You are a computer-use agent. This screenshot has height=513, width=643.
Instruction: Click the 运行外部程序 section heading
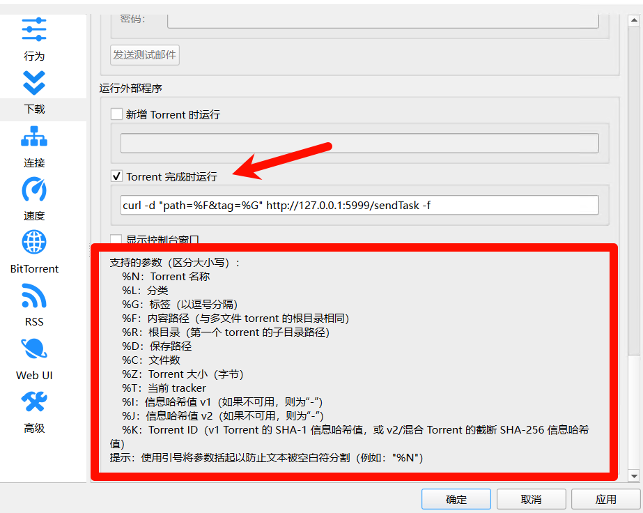tap(130, 89)
